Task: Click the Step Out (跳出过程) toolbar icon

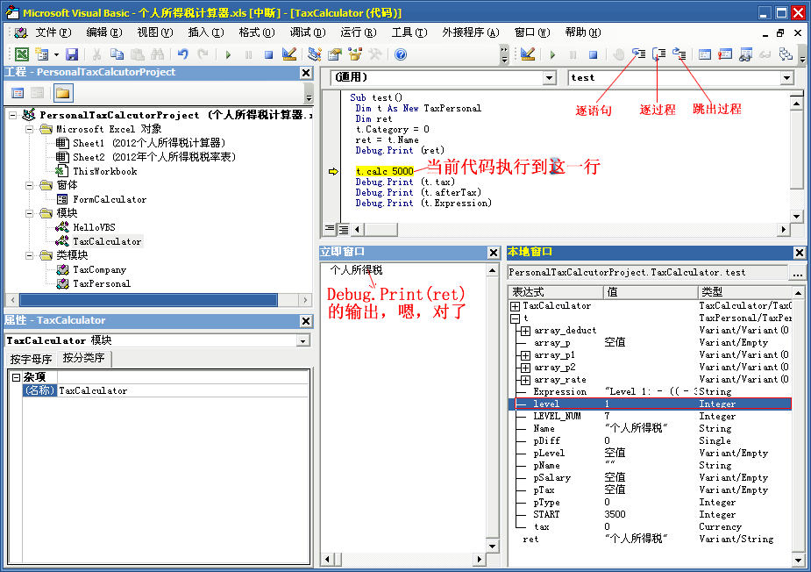Action: (679, 54)
